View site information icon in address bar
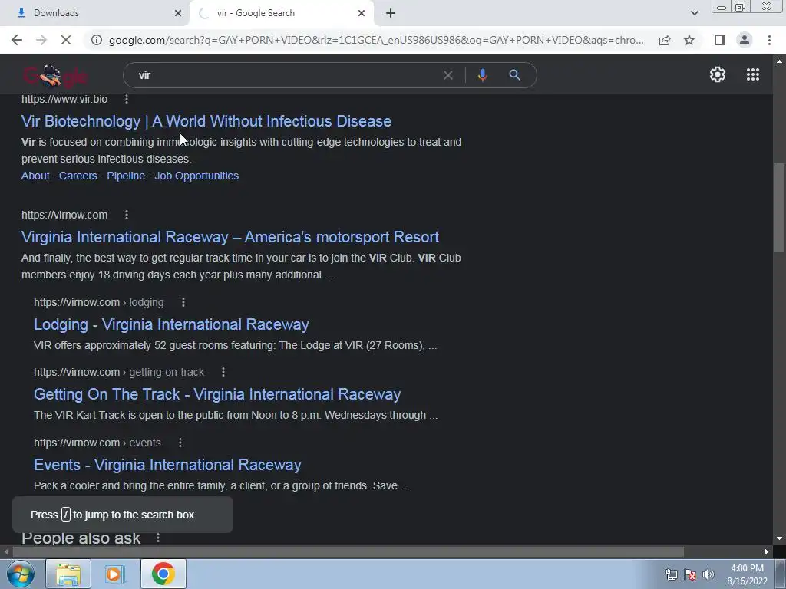 pos(96,40)
